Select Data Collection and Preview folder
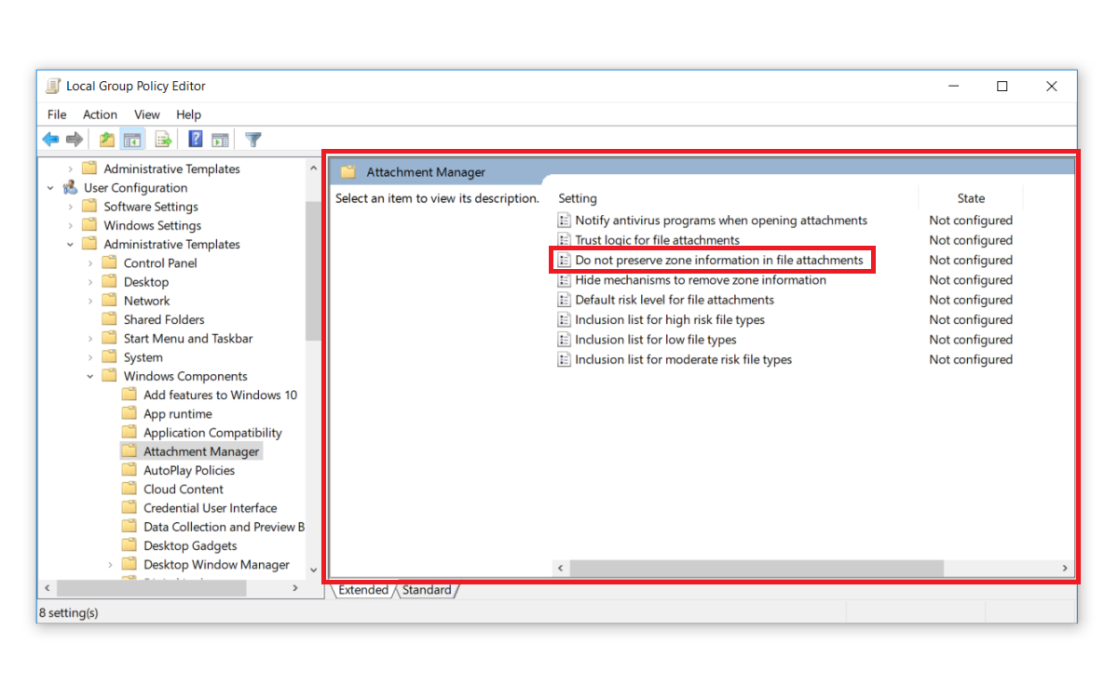The width and height of the screenshot is (1118, 698). click(224, 527)
